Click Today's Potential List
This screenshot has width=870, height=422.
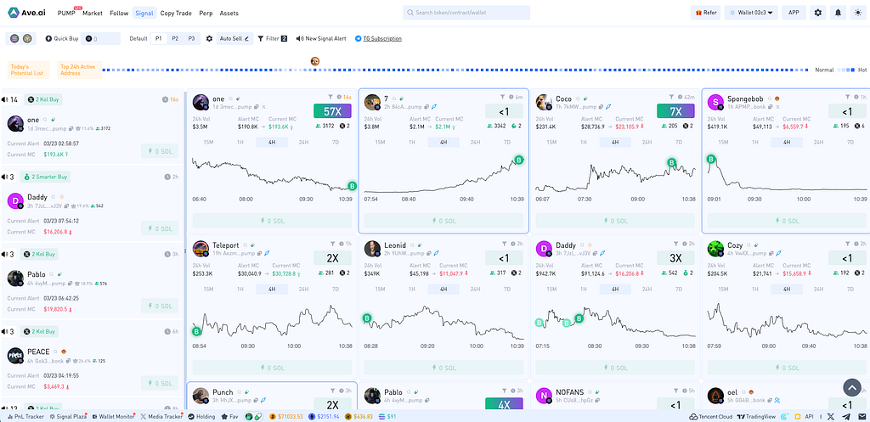(x=30, y=70)
